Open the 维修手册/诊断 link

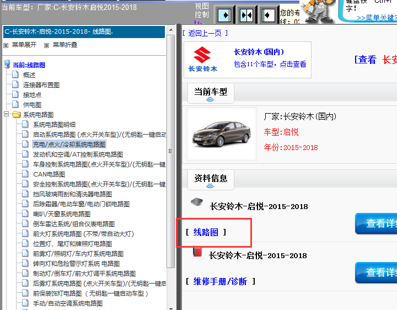point(220,281)
